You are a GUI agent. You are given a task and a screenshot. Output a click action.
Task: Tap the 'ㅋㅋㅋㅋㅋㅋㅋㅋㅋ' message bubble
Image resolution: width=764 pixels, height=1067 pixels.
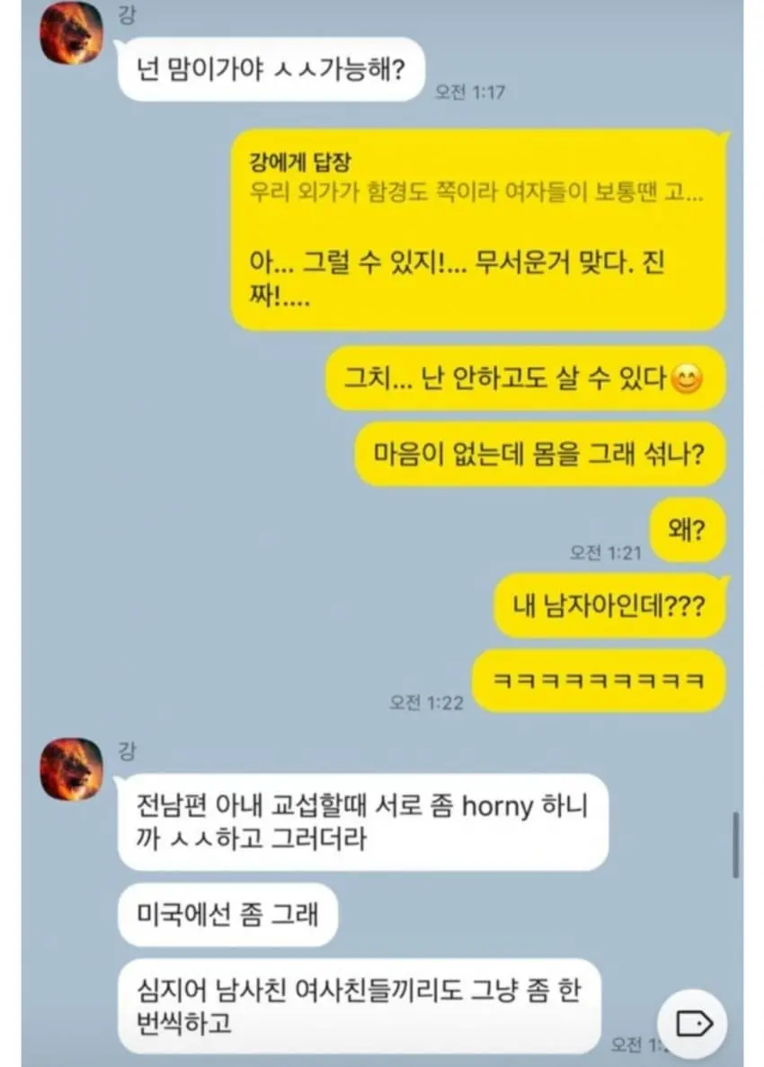click(599, 680)
